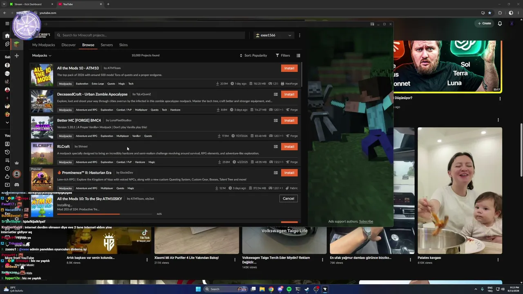Click the YouTube Create button
Viewport: 523px width, 294px height.
click(485, 23)
